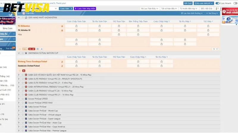
Task: Open Bảng Cược in the sidebar
Action: [x=8, y=28]
